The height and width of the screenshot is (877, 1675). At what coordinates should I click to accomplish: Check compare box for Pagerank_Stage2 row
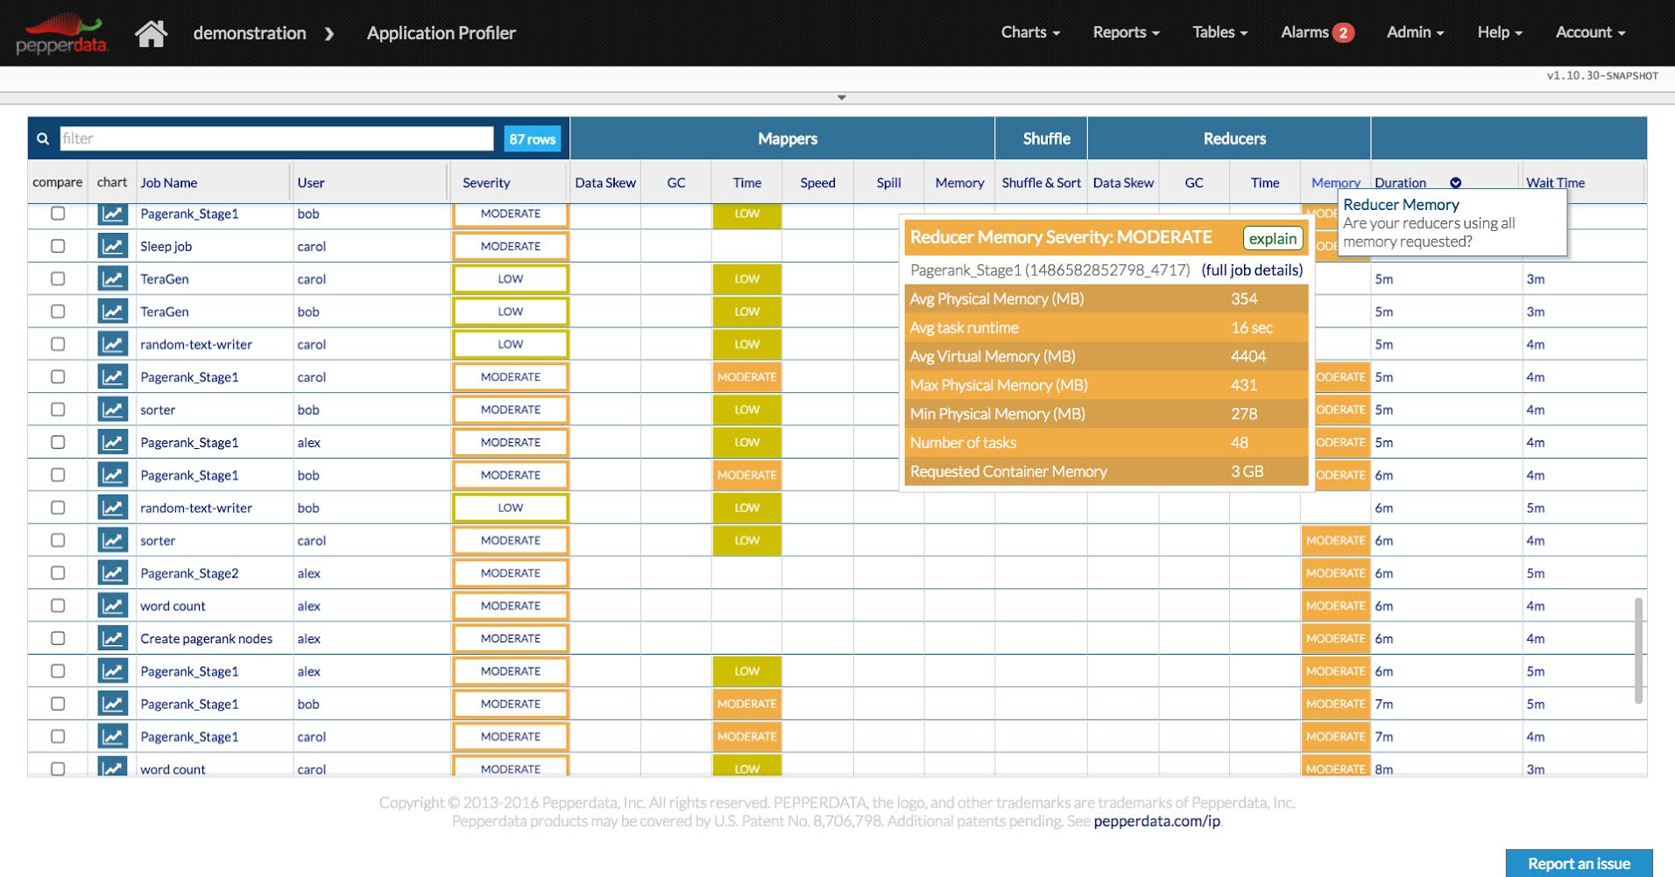[x=58, y=573]
